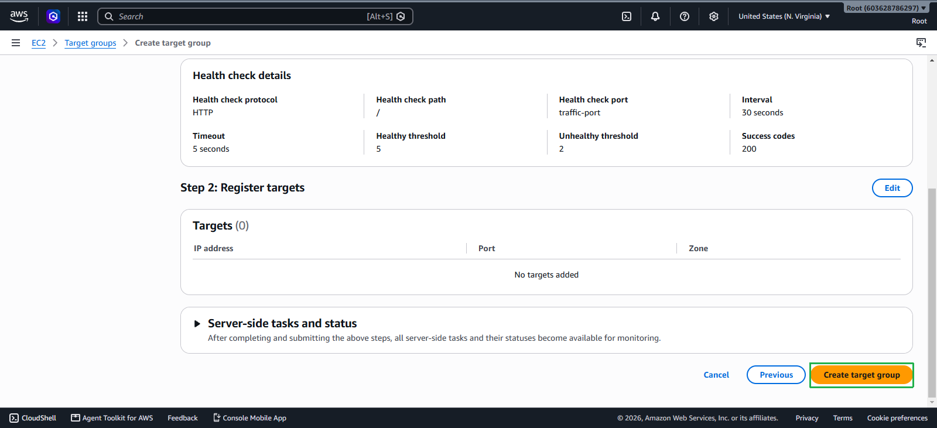Open the Agent Toolkit for AWS

point(112,418)
